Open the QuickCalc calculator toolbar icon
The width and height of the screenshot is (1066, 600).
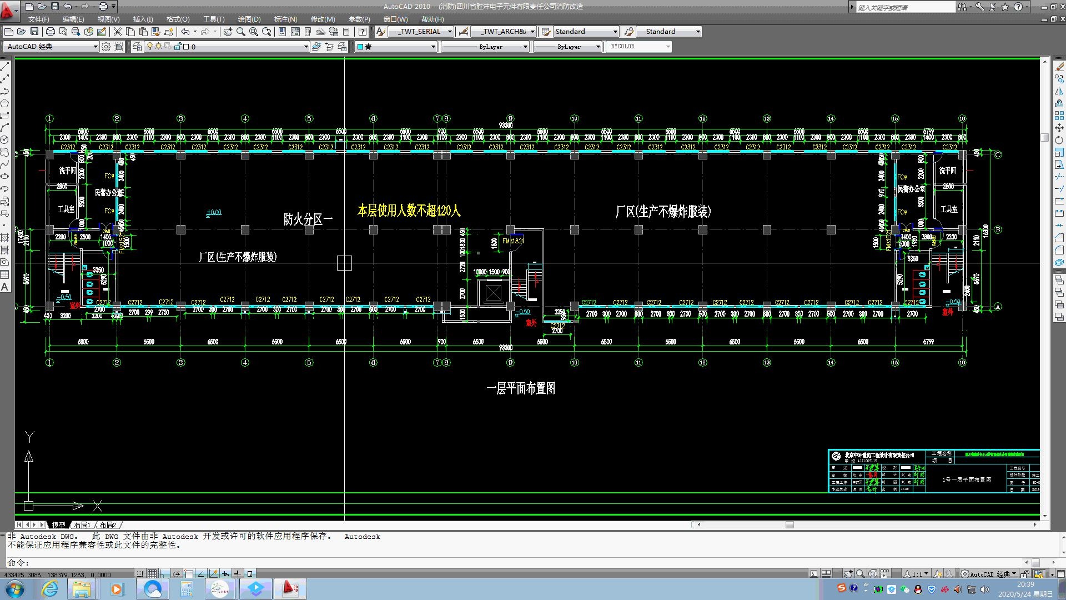point(346,32)
